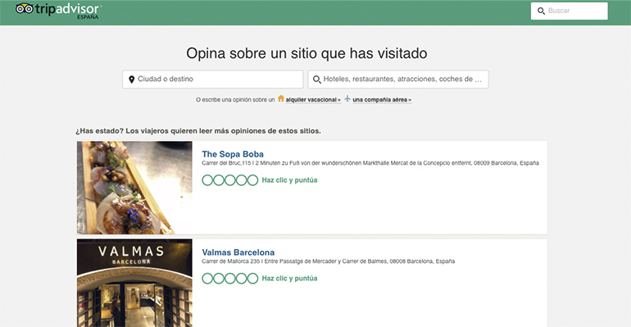The width and height of the screenshot is (631, 327).
Task: Click the magnifier icon in Buscar box
Action: tap(541, 11)
